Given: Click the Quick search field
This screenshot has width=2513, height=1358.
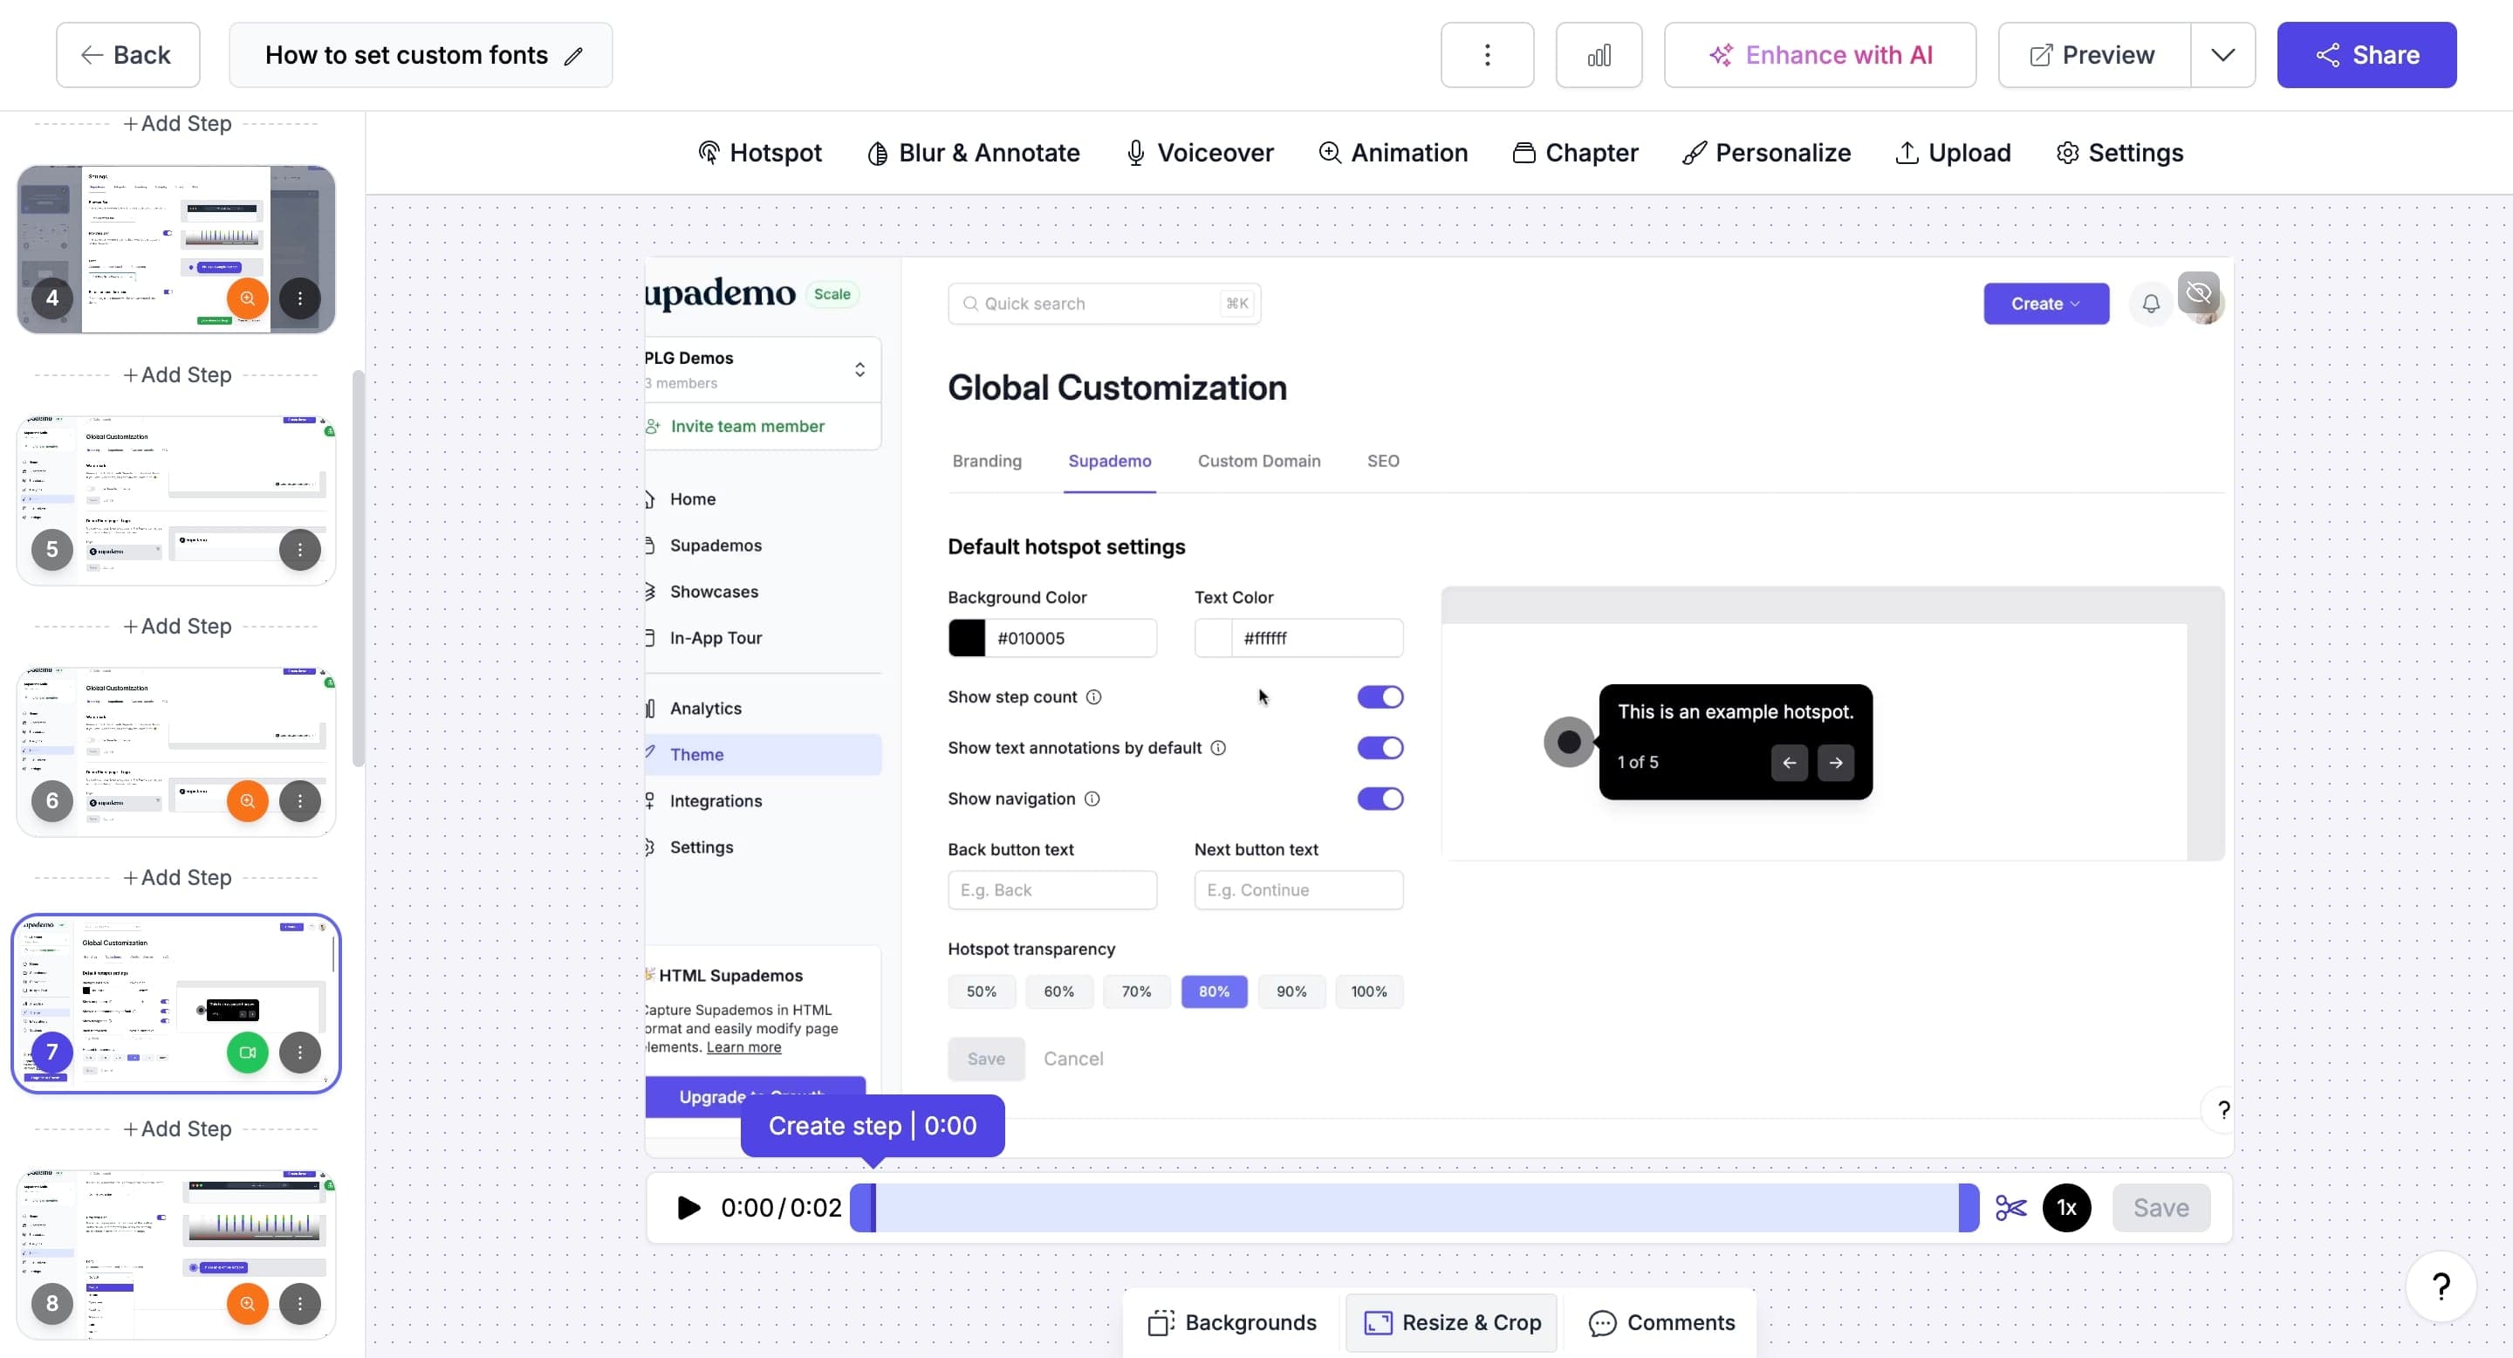Looking at the screenshot, I should point(1103,304).
